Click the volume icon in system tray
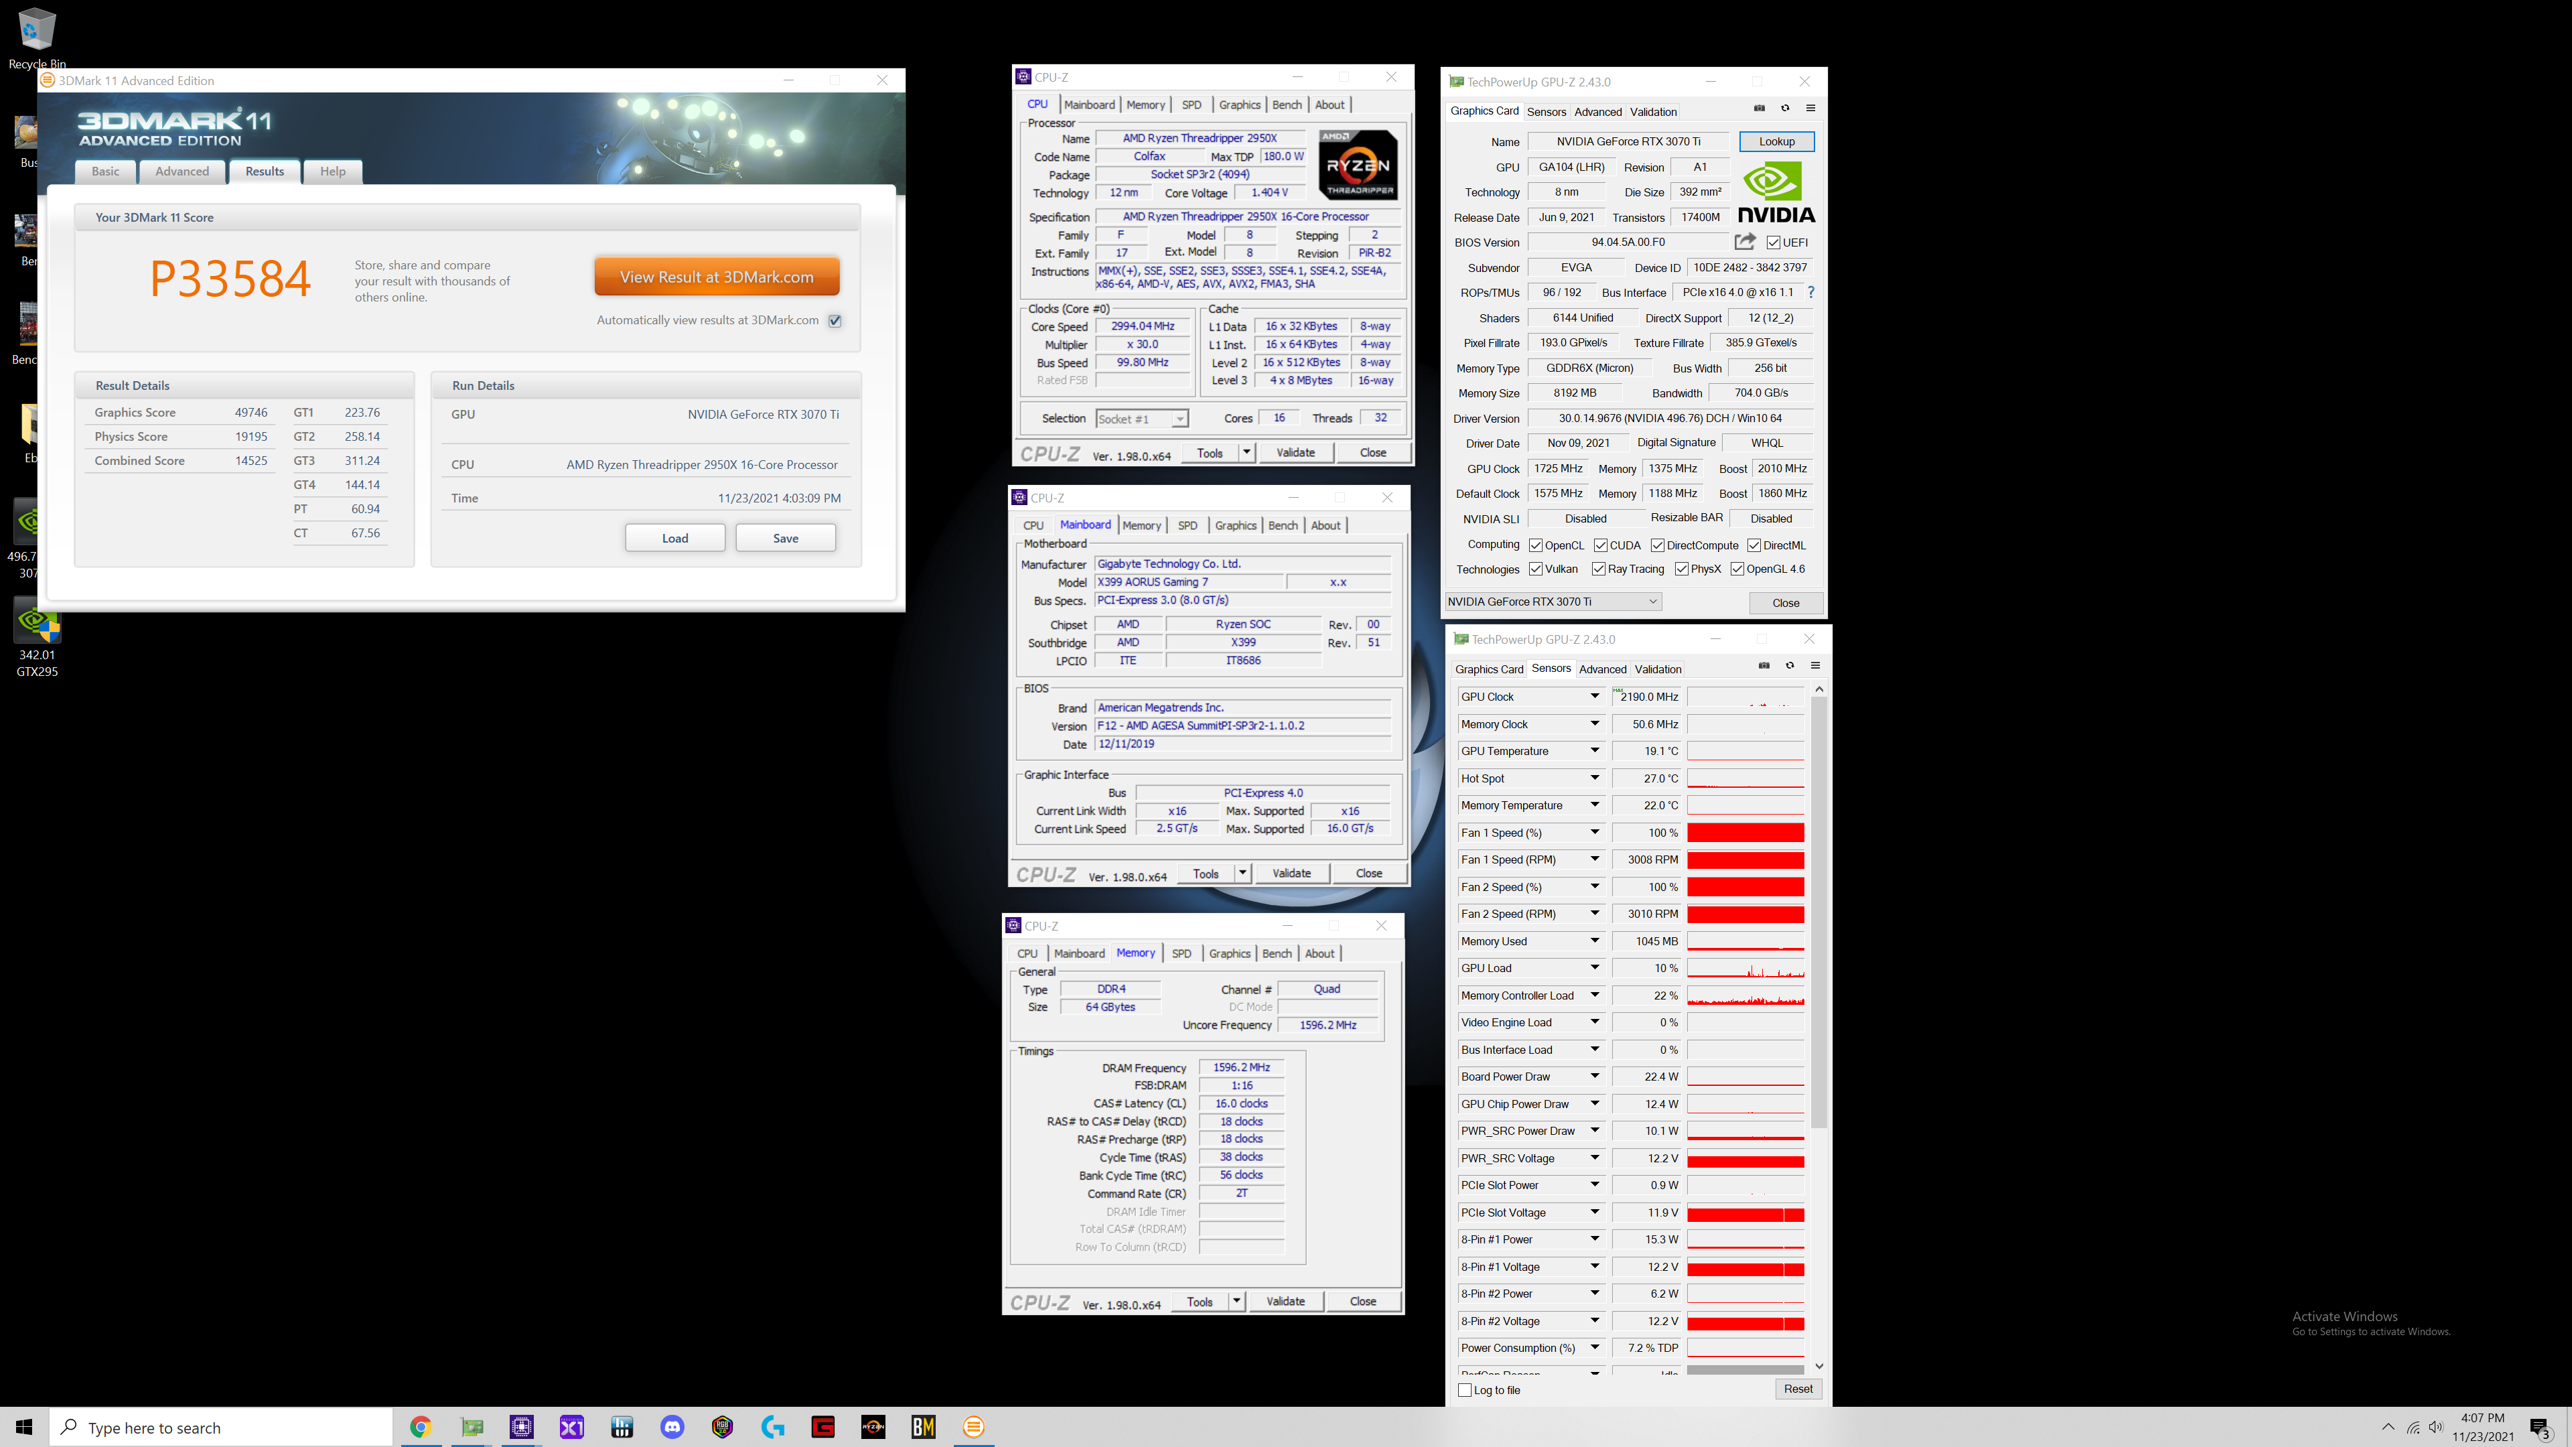 (x=2436, y=1427)
